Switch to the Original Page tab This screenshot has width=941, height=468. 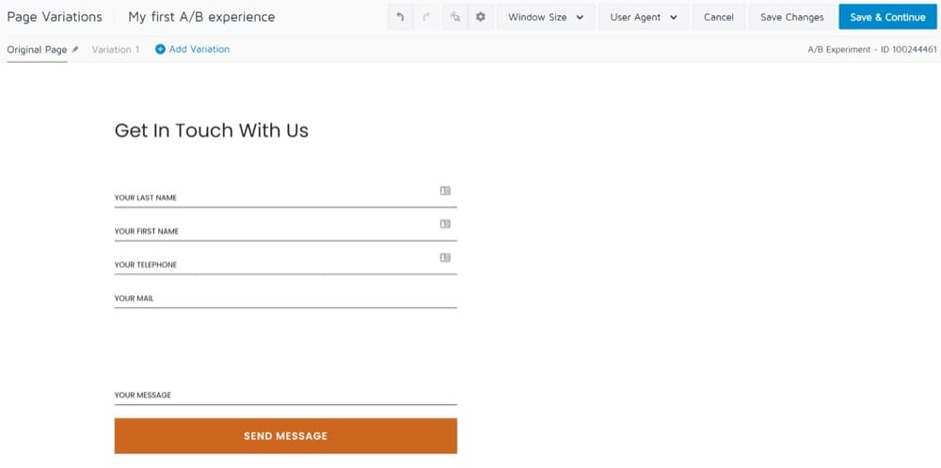37,50
